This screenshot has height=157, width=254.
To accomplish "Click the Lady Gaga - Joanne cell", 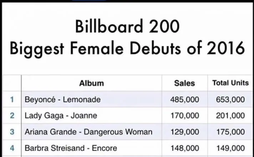I will pyautogui.click(x=61, y=116).
